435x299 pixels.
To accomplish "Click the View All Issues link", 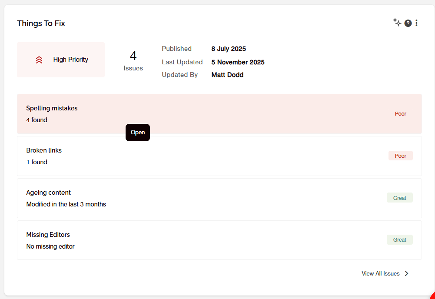I will pyautogui.click(x=380, y=273).
